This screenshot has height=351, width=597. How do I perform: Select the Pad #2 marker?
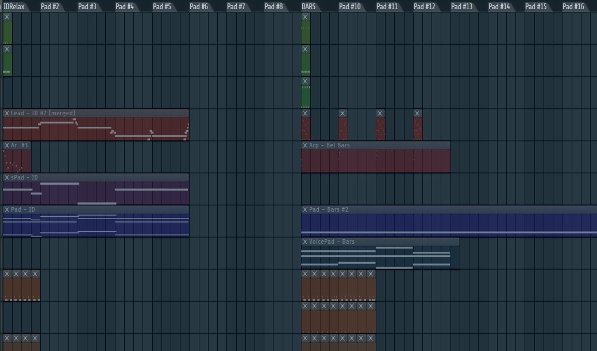coord(50,6)
